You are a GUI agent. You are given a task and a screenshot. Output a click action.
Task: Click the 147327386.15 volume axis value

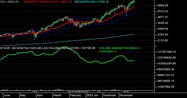[x=167, y=52]
